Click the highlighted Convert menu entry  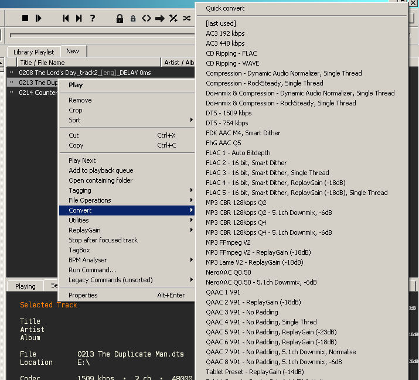click(x=127, y=210)
